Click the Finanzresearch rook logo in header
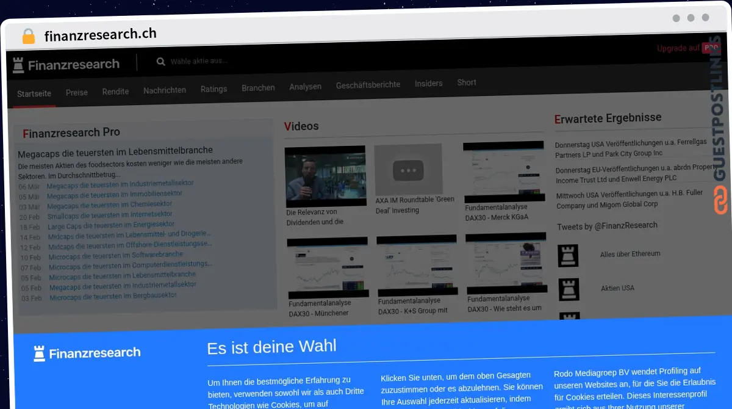The image size is (732, 409). pyautogui.click(x=66, y=65)
